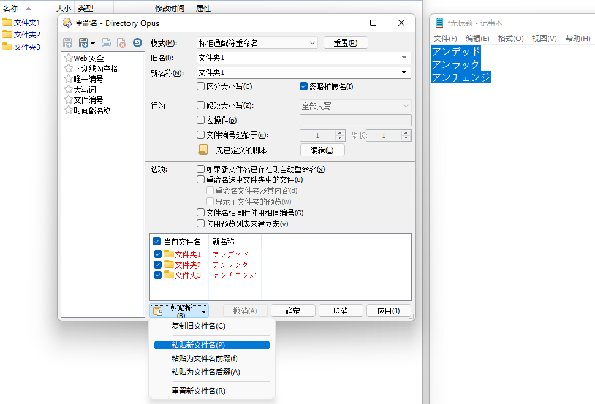Click the Directory Opus rename dialog title icon
Screen dimensions: 595x404
pos(67,23)
